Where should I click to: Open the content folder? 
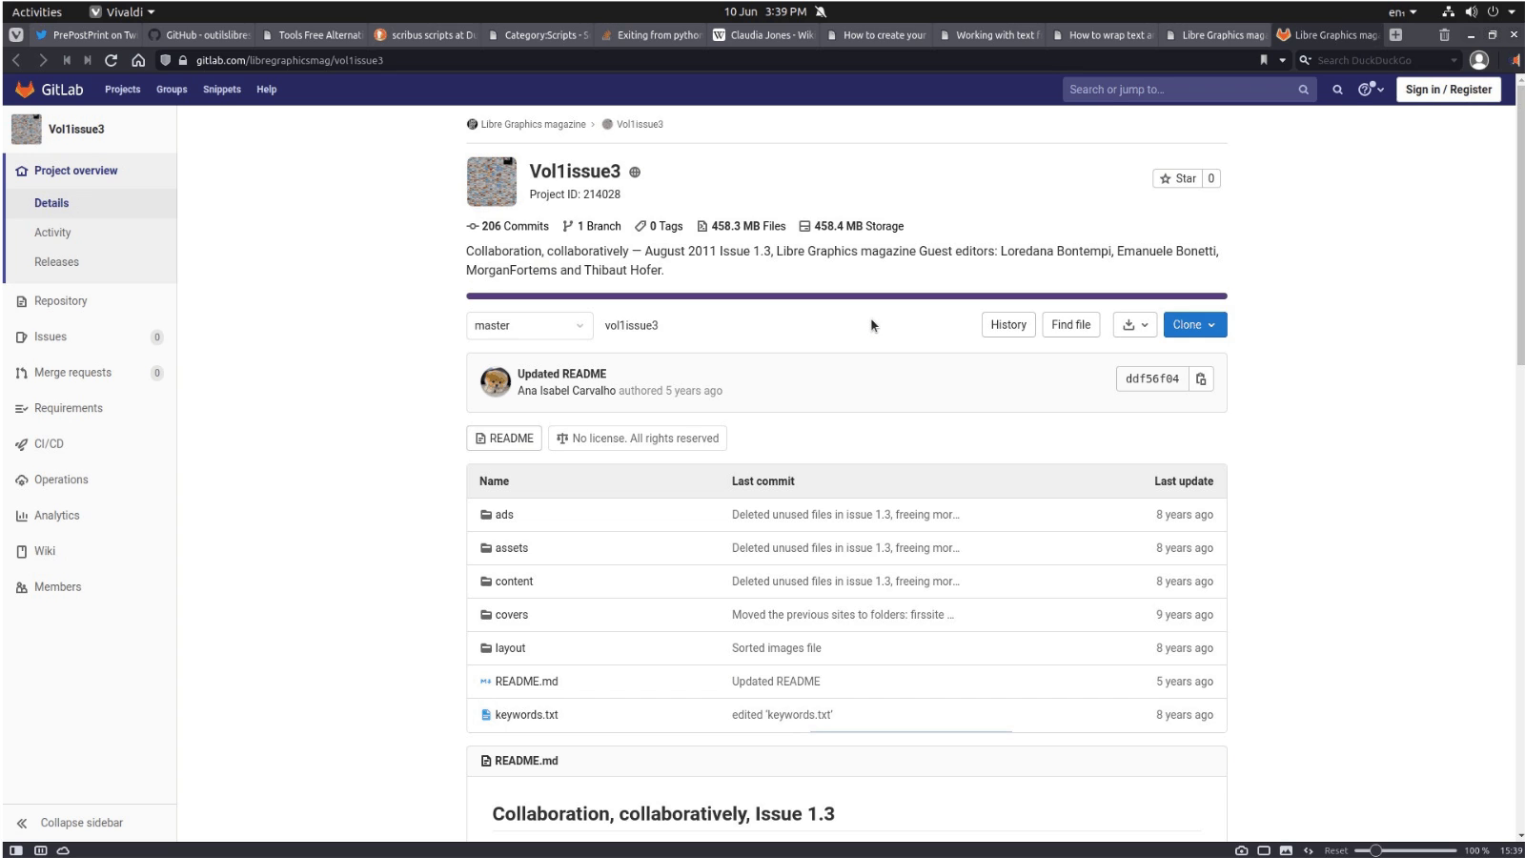(514, 582)
